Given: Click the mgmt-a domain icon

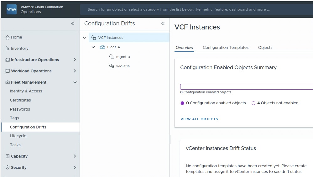Looking at the screenshot, I should (x=112, y=56).
